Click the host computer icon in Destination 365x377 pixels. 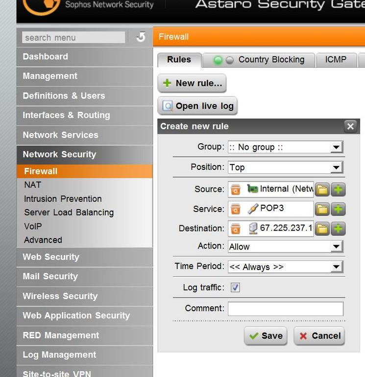[253, 228]
